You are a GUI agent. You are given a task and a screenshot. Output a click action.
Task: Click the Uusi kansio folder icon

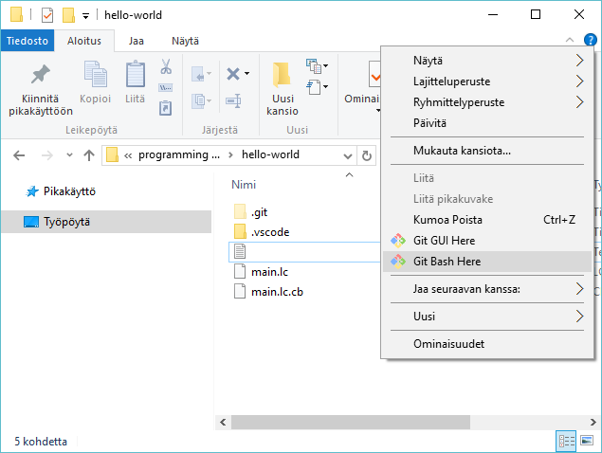coord(282,75)
